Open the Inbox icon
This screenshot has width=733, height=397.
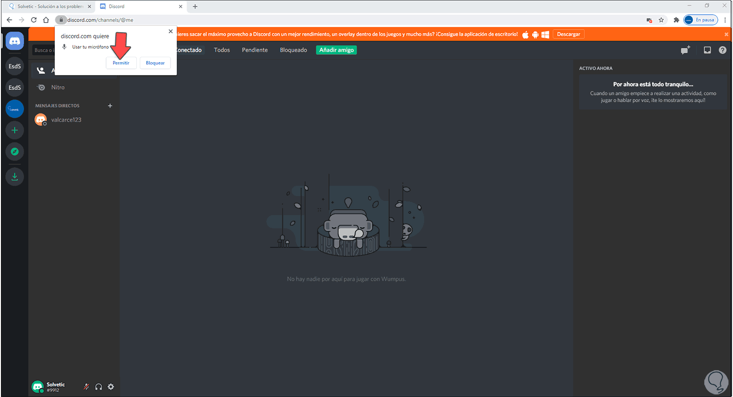pos(707,50)
